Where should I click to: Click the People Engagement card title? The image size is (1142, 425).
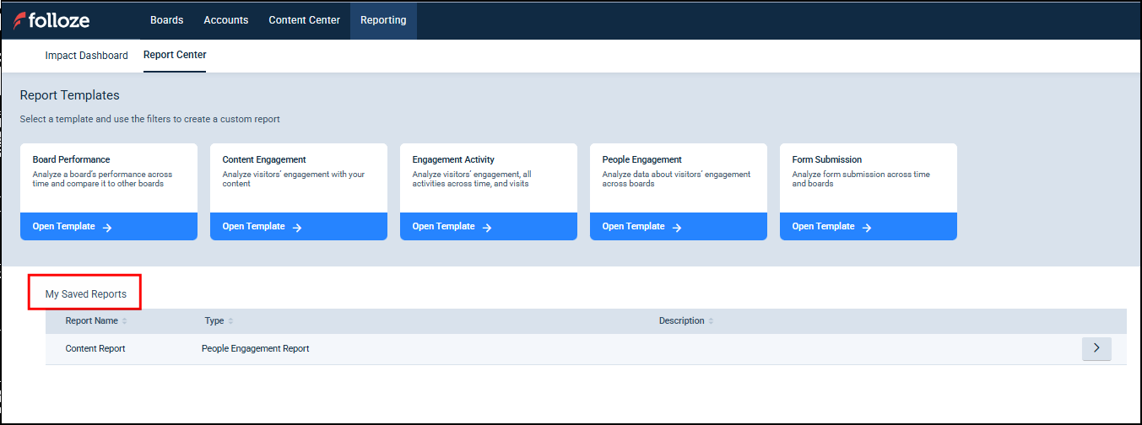641,159
